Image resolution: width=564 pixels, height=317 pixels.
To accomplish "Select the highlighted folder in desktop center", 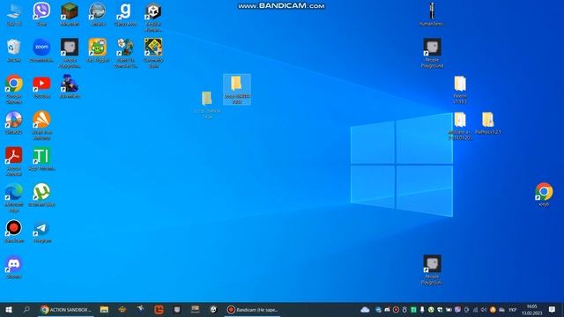I will coord(237,89).
